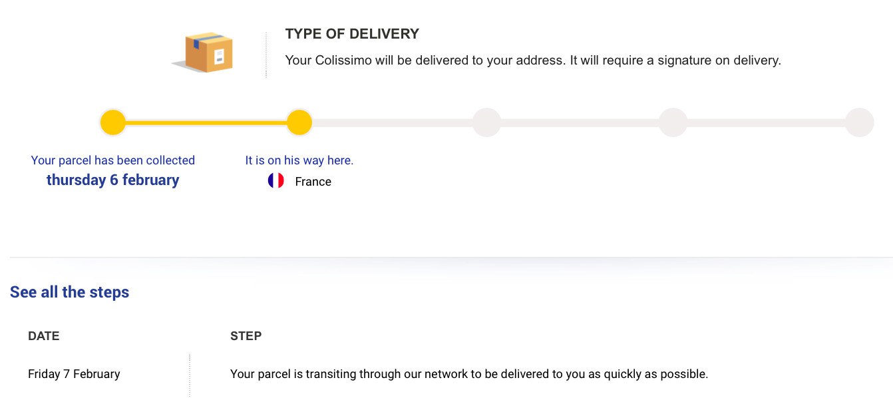Select the second yellow tracking step circle
This screenshot has width=893, height=398.
[299, 122]
